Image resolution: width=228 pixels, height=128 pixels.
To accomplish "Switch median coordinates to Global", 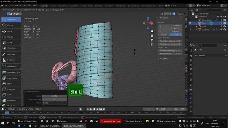I will click(164, 34).
